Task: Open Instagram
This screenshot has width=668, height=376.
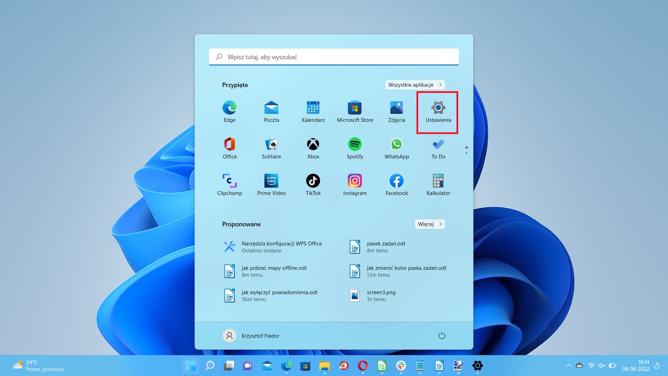Action: (x=355, y=185)
